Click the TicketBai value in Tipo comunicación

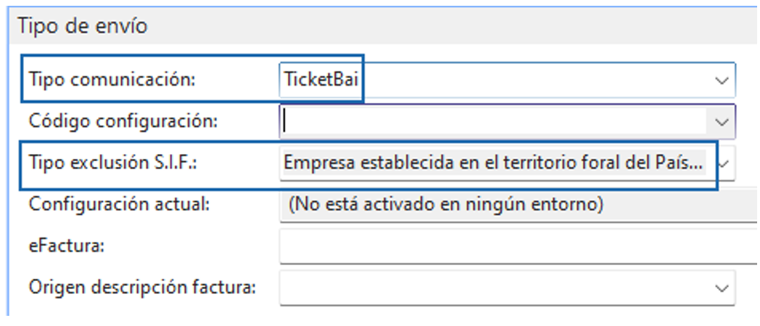click(x=320, y=81)
